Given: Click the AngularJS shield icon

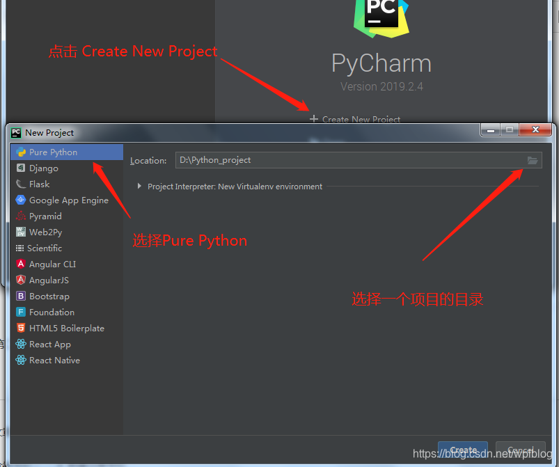Looking at the screenshot, I should [x=21, y=280].
